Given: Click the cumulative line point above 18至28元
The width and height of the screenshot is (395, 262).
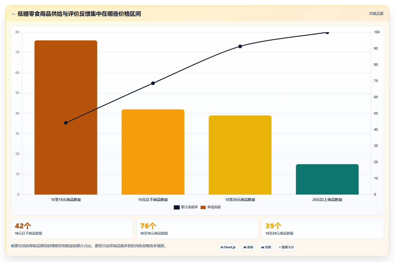Looking at the screenshot, I should (x=240, y=46).
